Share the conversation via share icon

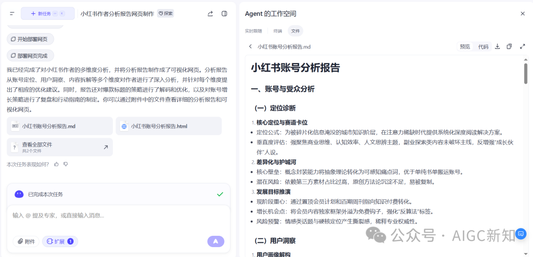[210, 14]
